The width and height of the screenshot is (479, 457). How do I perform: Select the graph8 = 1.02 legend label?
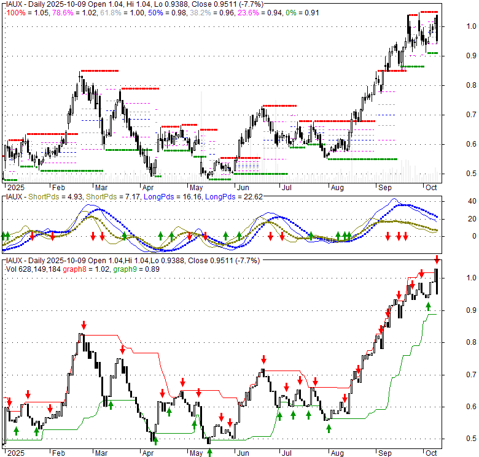[86, 269]
